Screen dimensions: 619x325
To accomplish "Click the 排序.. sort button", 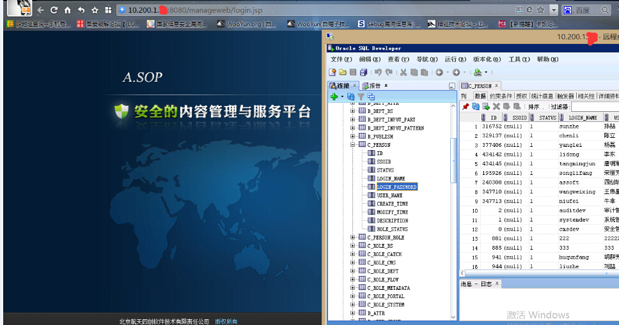I will 536,107.
